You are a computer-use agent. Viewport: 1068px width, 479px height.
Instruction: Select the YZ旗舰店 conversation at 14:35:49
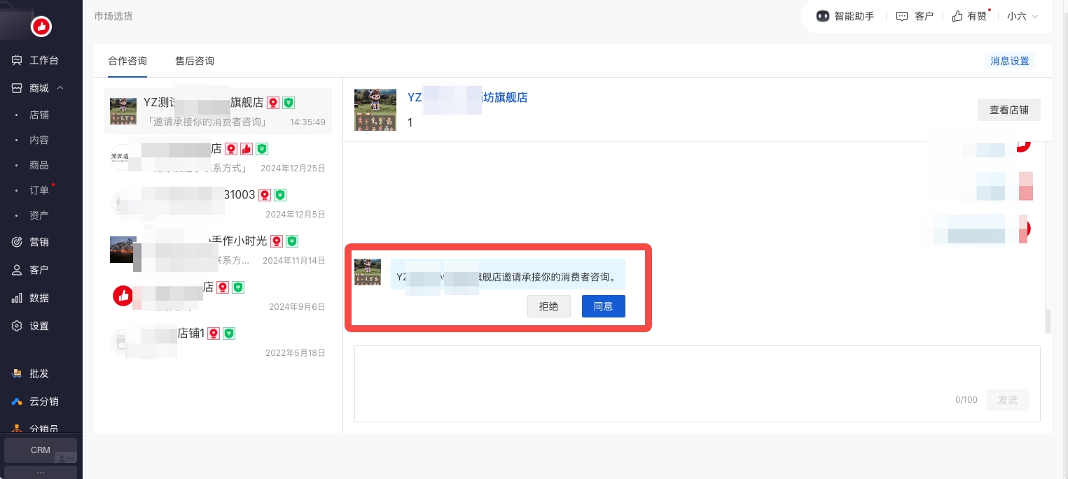point(218,111)
